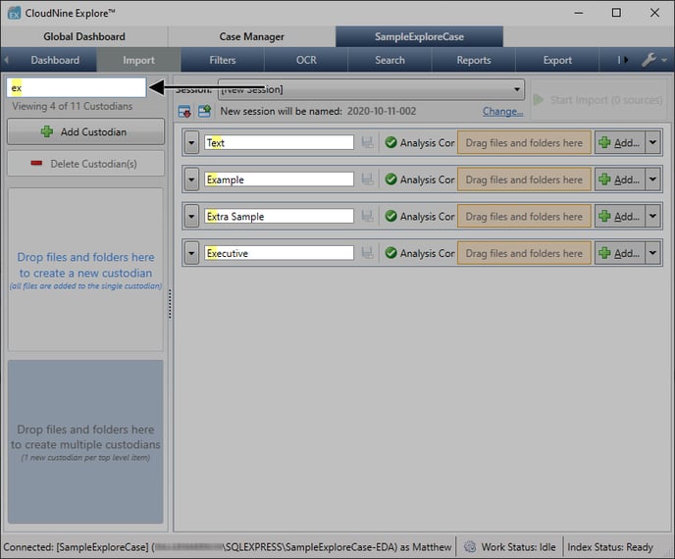Open the Filters tab
The width and height of the screenshot is (675, 559).
223,60
